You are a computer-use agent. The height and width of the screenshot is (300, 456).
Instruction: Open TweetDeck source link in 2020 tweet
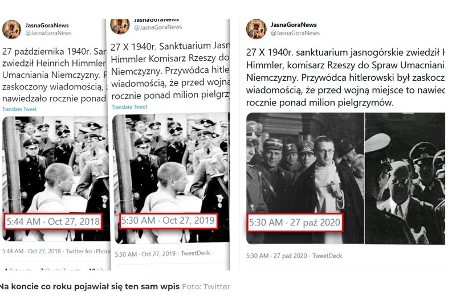pyautogui.click(x=327, y=256)
